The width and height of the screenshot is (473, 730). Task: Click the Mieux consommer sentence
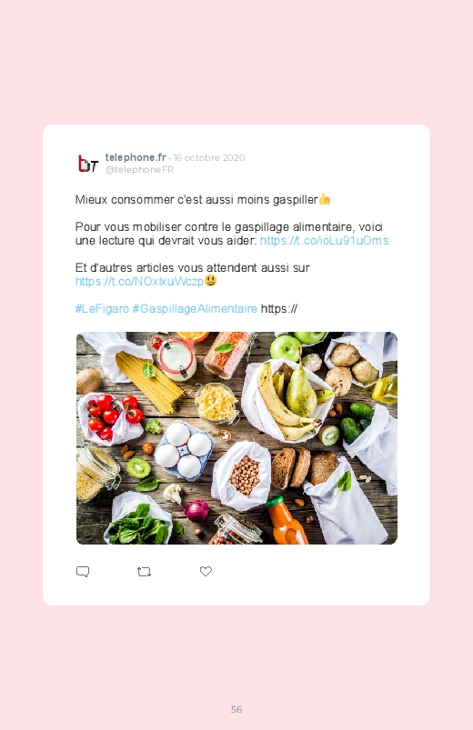coord(196,200)
